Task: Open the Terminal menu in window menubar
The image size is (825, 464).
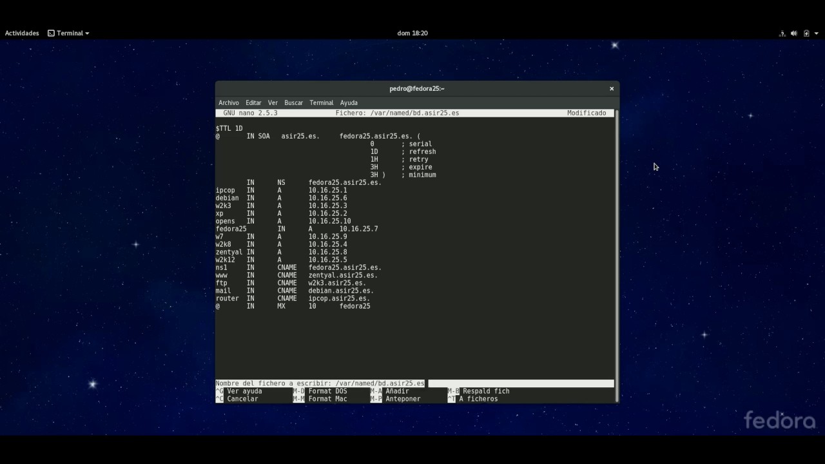Action: 321,102
